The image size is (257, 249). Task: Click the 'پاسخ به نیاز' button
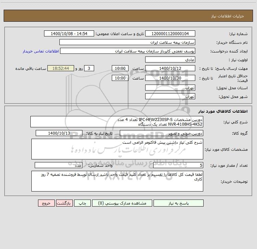[x=179, y=203]
